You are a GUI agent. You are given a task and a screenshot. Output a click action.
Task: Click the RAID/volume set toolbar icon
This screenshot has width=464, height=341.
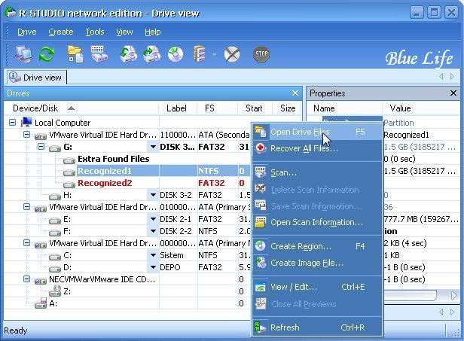(x=200, y=54)
